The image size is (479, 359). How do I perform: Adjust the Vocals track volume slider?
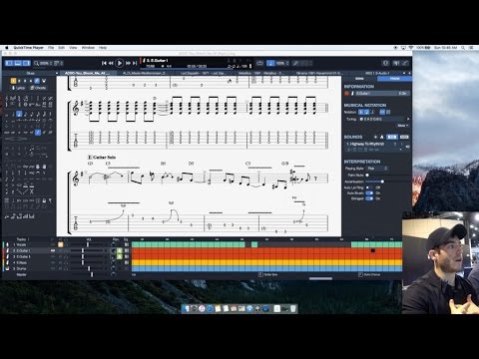pyautogui.click(x=88, y=244)
